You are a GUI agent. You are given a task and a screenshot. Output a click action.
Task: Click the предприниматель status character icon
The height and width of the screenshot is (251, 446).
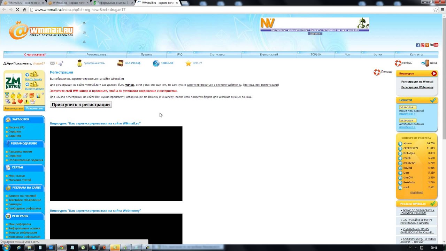[x=79, y=63]
